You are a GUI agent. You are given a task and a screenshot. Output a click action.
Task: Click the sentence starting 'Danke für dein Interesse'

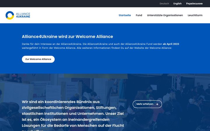pyautogui.click(x=52, y=44)
